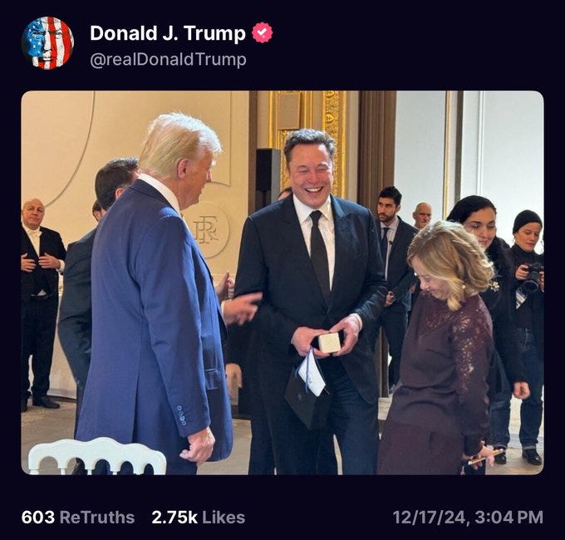
Task: Click the white chair back in photo
Action: 97,456
